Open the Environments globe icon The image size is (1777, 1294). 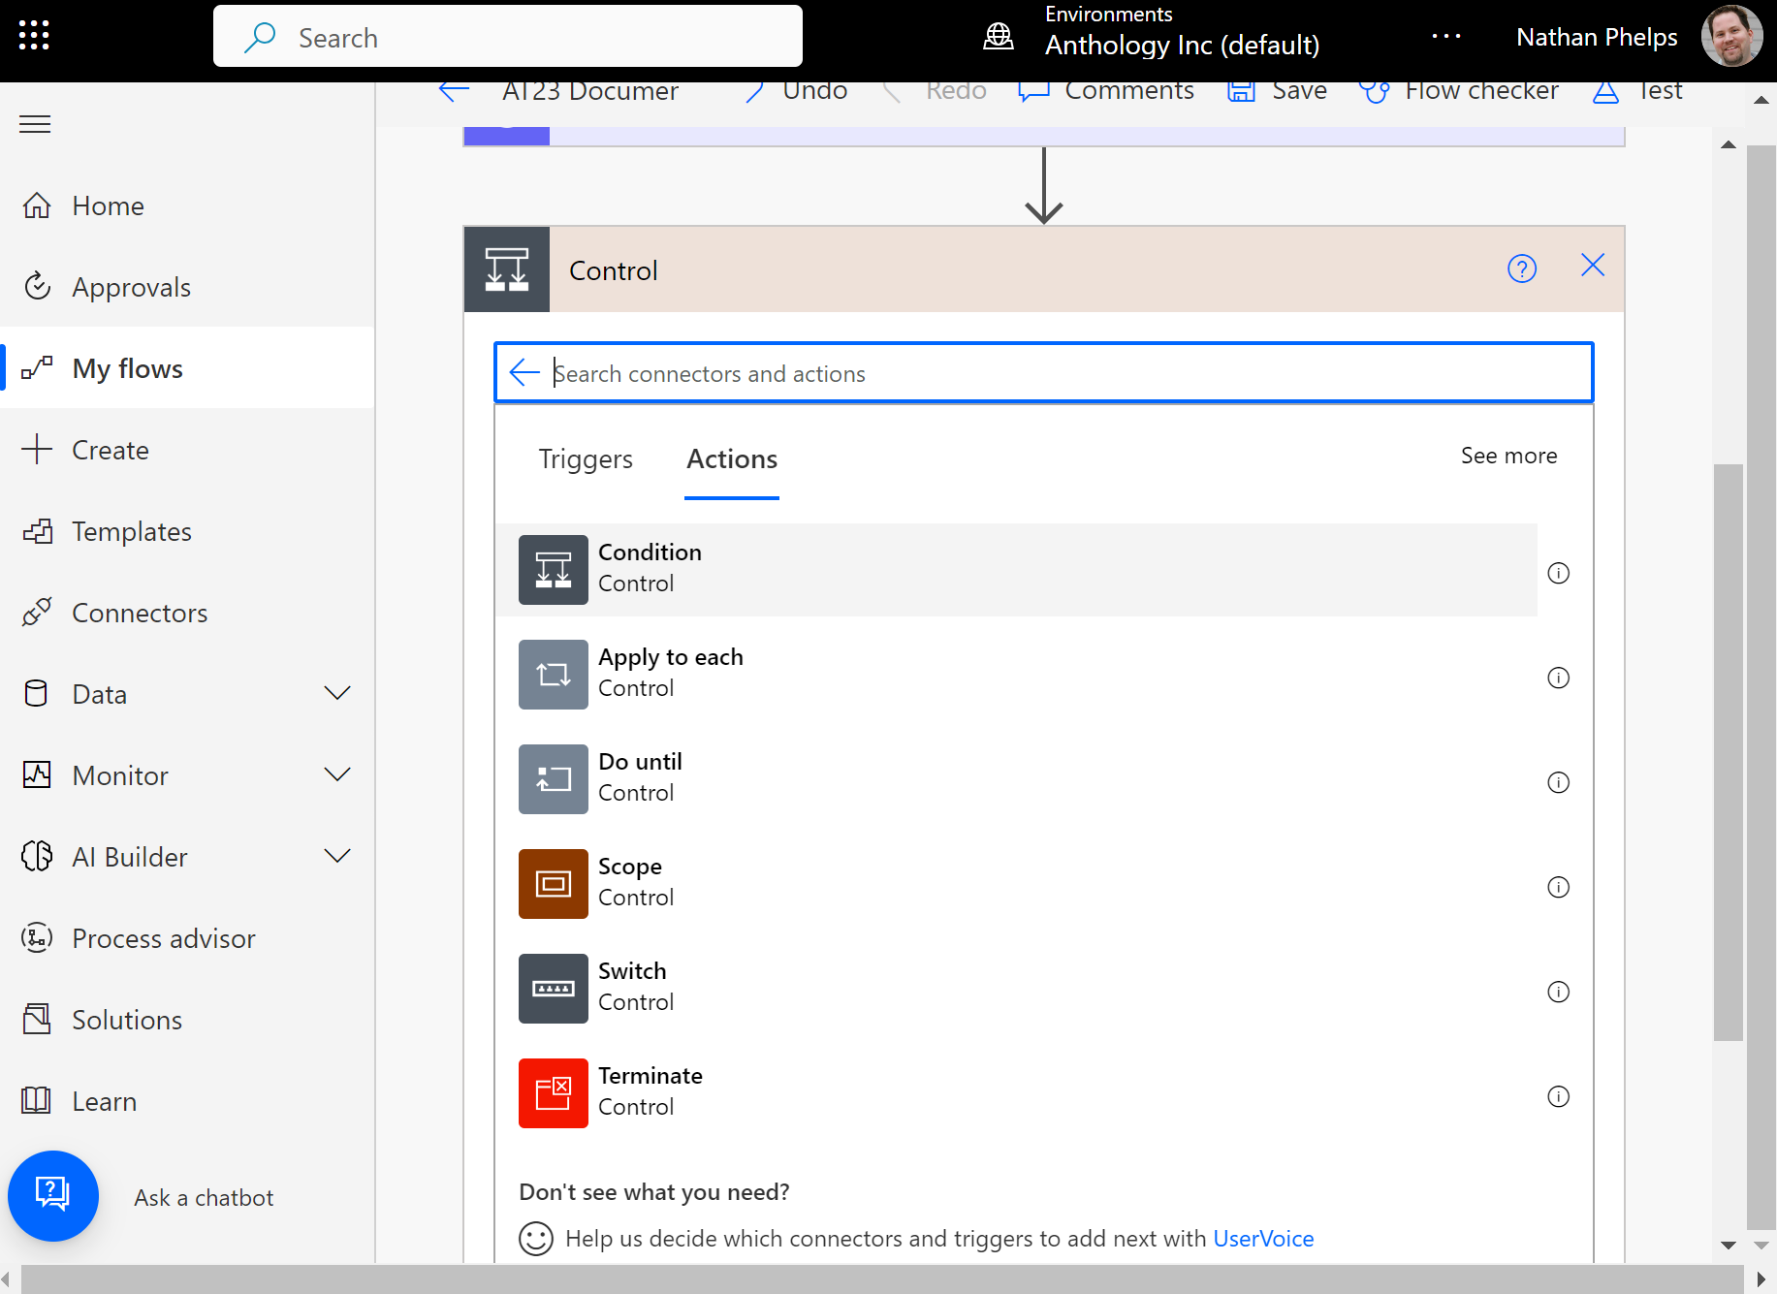tap(998, 37)
